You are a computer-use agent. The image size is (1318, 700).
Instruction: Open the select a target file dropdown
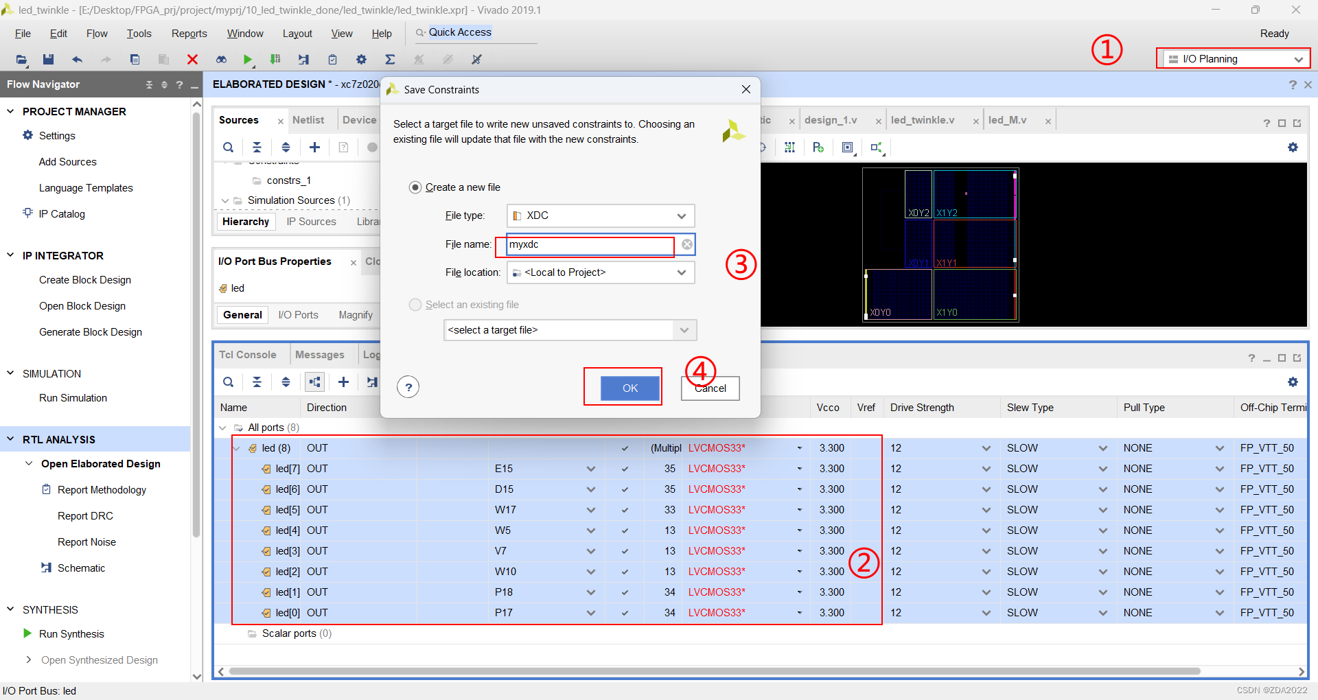(x=570, y=330)
